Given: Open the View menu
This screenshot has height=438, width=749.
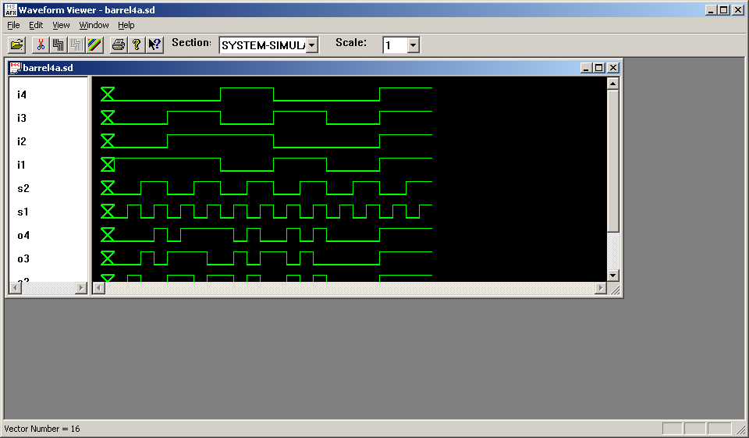Looking at the screenshot, I should (61, 25).
